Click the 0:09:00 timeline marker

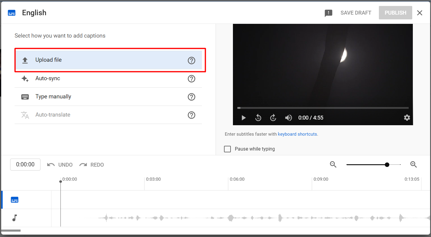(321, 179)
